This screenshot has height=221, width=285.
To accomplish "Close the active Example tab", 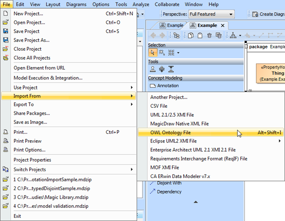I will coord(222,26).
